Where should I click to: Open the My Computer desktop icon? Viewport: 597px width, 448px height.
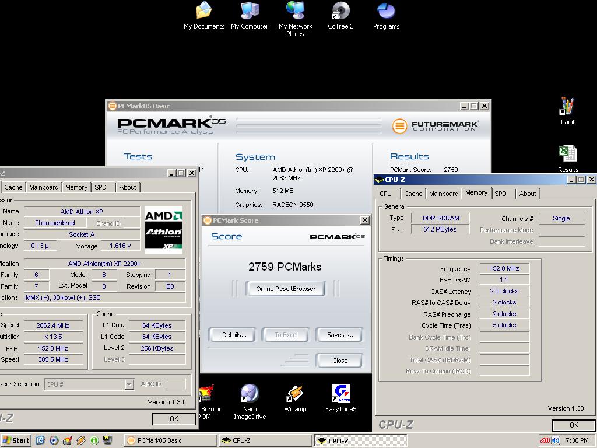pyautogui.click(x=250, y=15)
